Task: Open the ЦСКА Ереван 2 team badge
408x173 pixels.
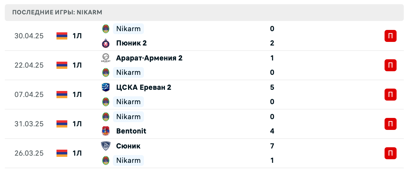Action: [106, 87]
